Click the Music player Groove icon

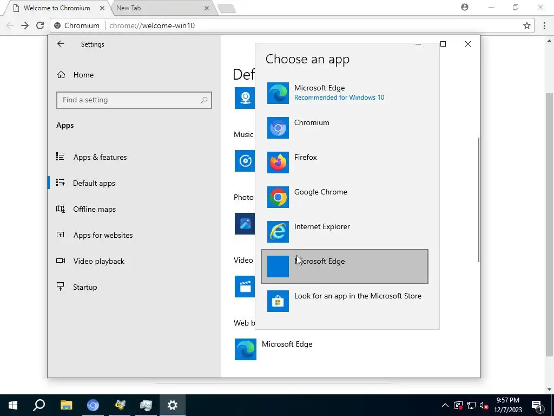point(245,161)
